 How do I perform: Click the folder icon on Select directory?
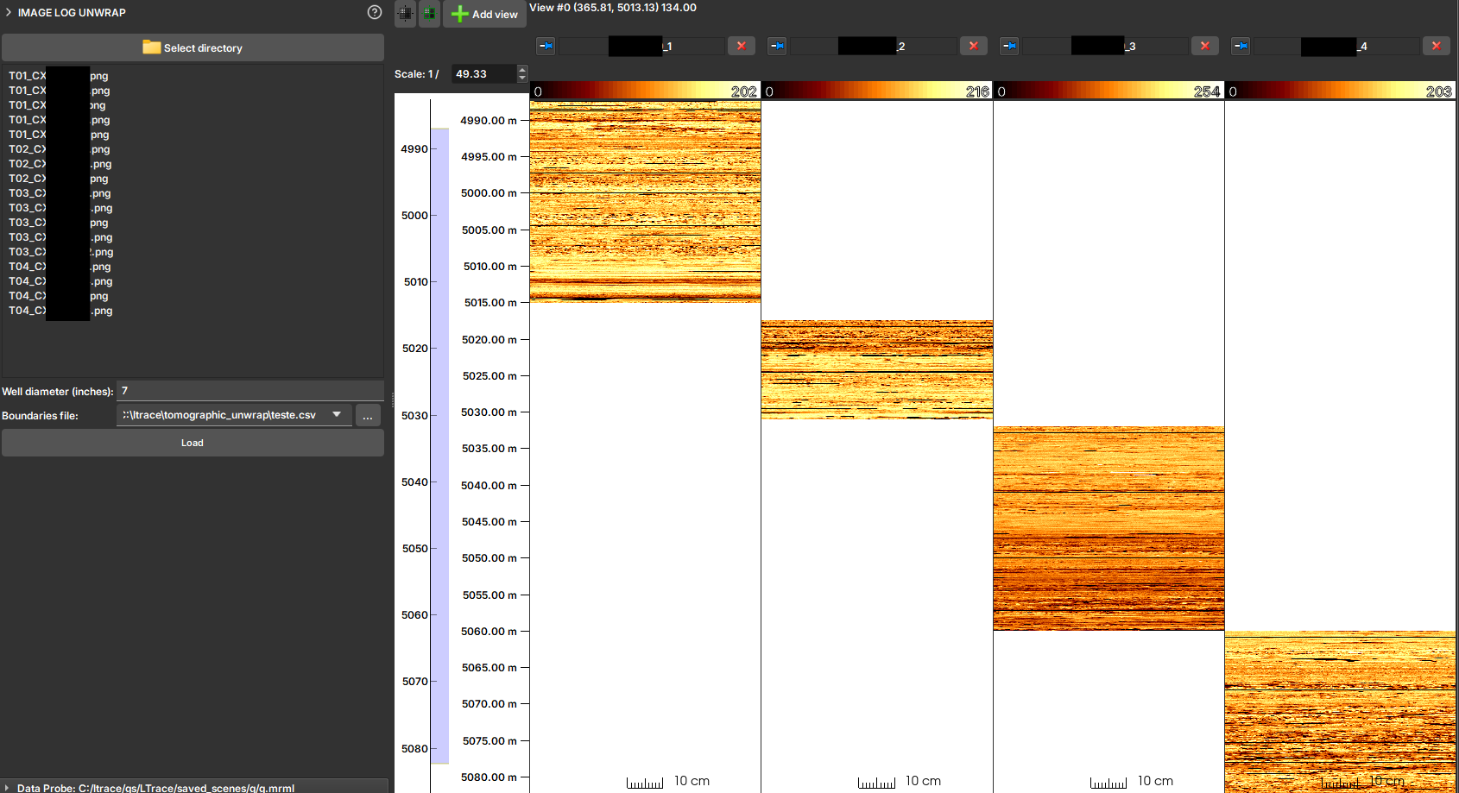pos(150,47)
